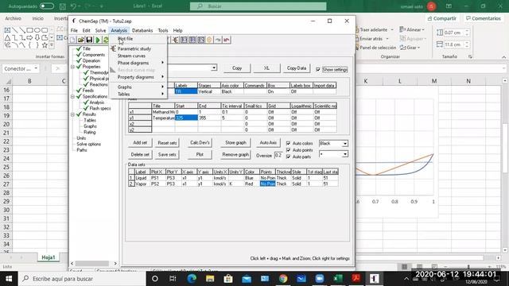The width and height of the screenshot is (509, 286).
Task: Open the point style dropdown below Black
Action: tap(344, 154)
